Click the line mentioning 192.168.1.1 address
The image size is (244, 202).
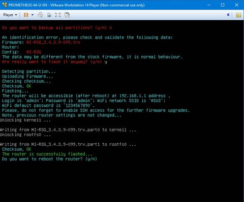click(86, 96)
